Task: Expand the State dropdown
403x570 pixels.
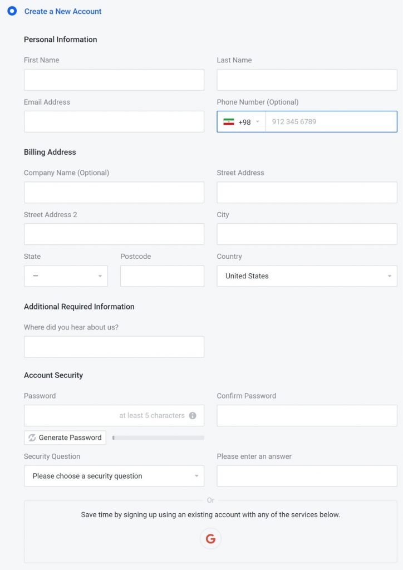Action: point(66,276)
